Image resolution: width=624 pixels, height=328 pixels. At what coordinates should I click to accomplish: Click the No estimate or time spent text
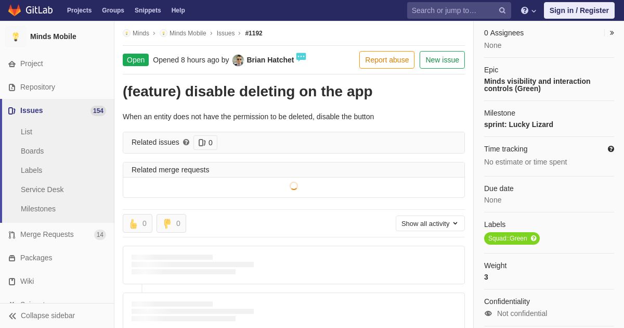pyautogui.click(x=525, y=162)
